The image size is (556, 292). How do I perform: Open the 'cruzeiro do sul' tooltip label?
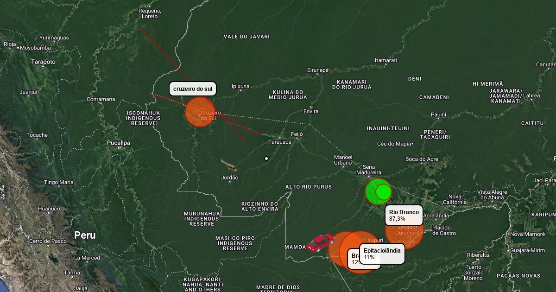(192, 89)
